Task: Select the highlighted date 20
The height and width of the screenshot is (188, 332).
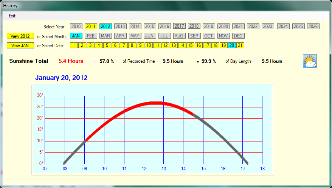Action: (x=232, y=45)
